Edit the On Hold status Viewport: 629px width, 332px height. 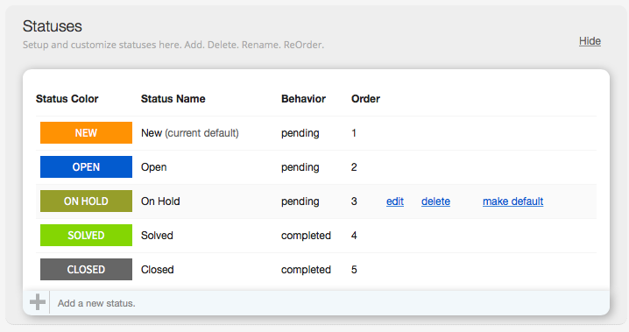395,201
